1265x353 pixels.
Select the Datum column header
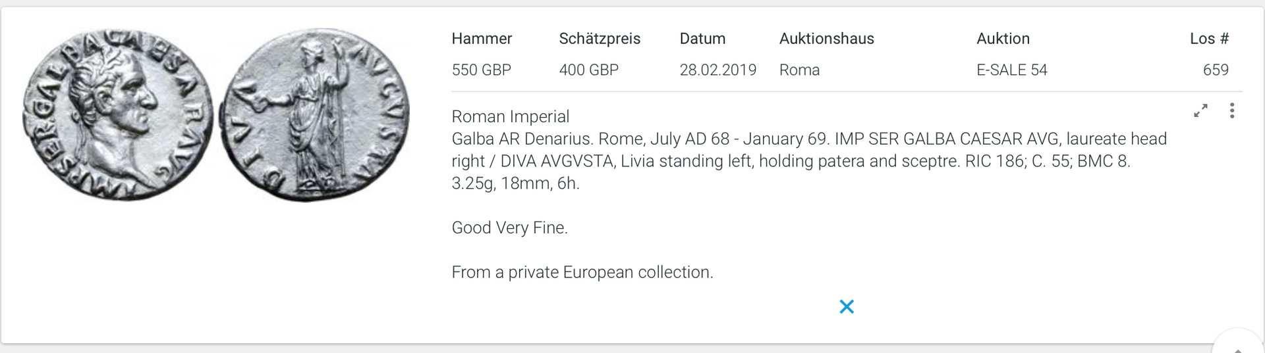pyautogui.click(x=702, y=39)
